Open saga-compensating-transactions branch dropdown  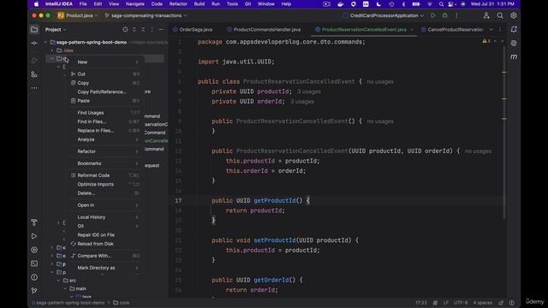point(146,15)
